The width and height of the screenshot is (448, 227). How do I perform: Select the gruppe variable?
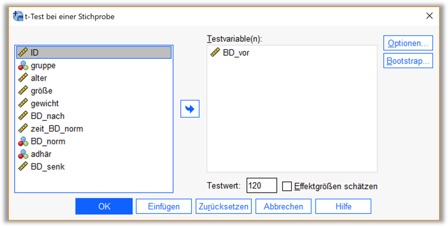tap(94, 65)
